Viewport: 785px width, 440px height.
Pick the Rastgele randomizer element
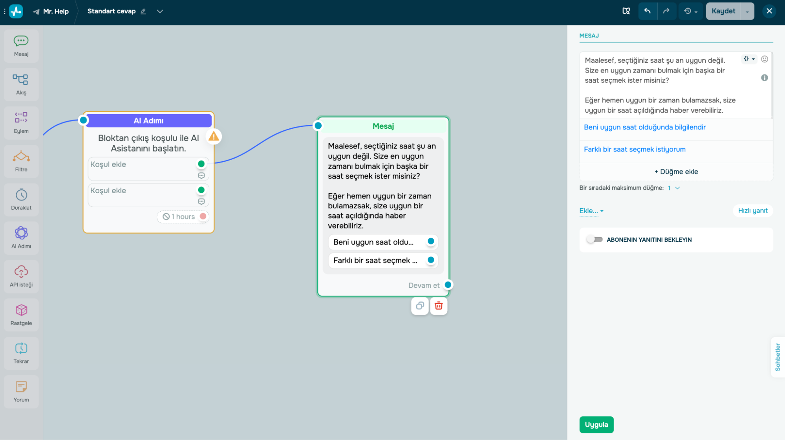click(21, 315)
